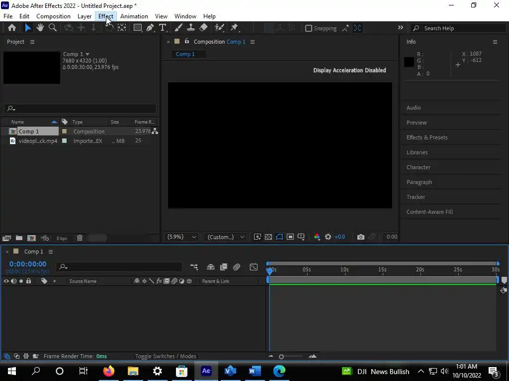Click the Fast Previews icon
Image resolution: width=509 pixels, height=381 pixels.
pyautogui.click(x=257, y=237)
